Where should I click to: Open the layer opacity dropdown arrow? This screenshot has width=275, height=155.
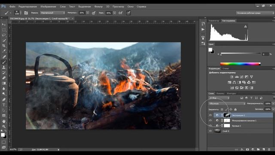click(273, 104)
